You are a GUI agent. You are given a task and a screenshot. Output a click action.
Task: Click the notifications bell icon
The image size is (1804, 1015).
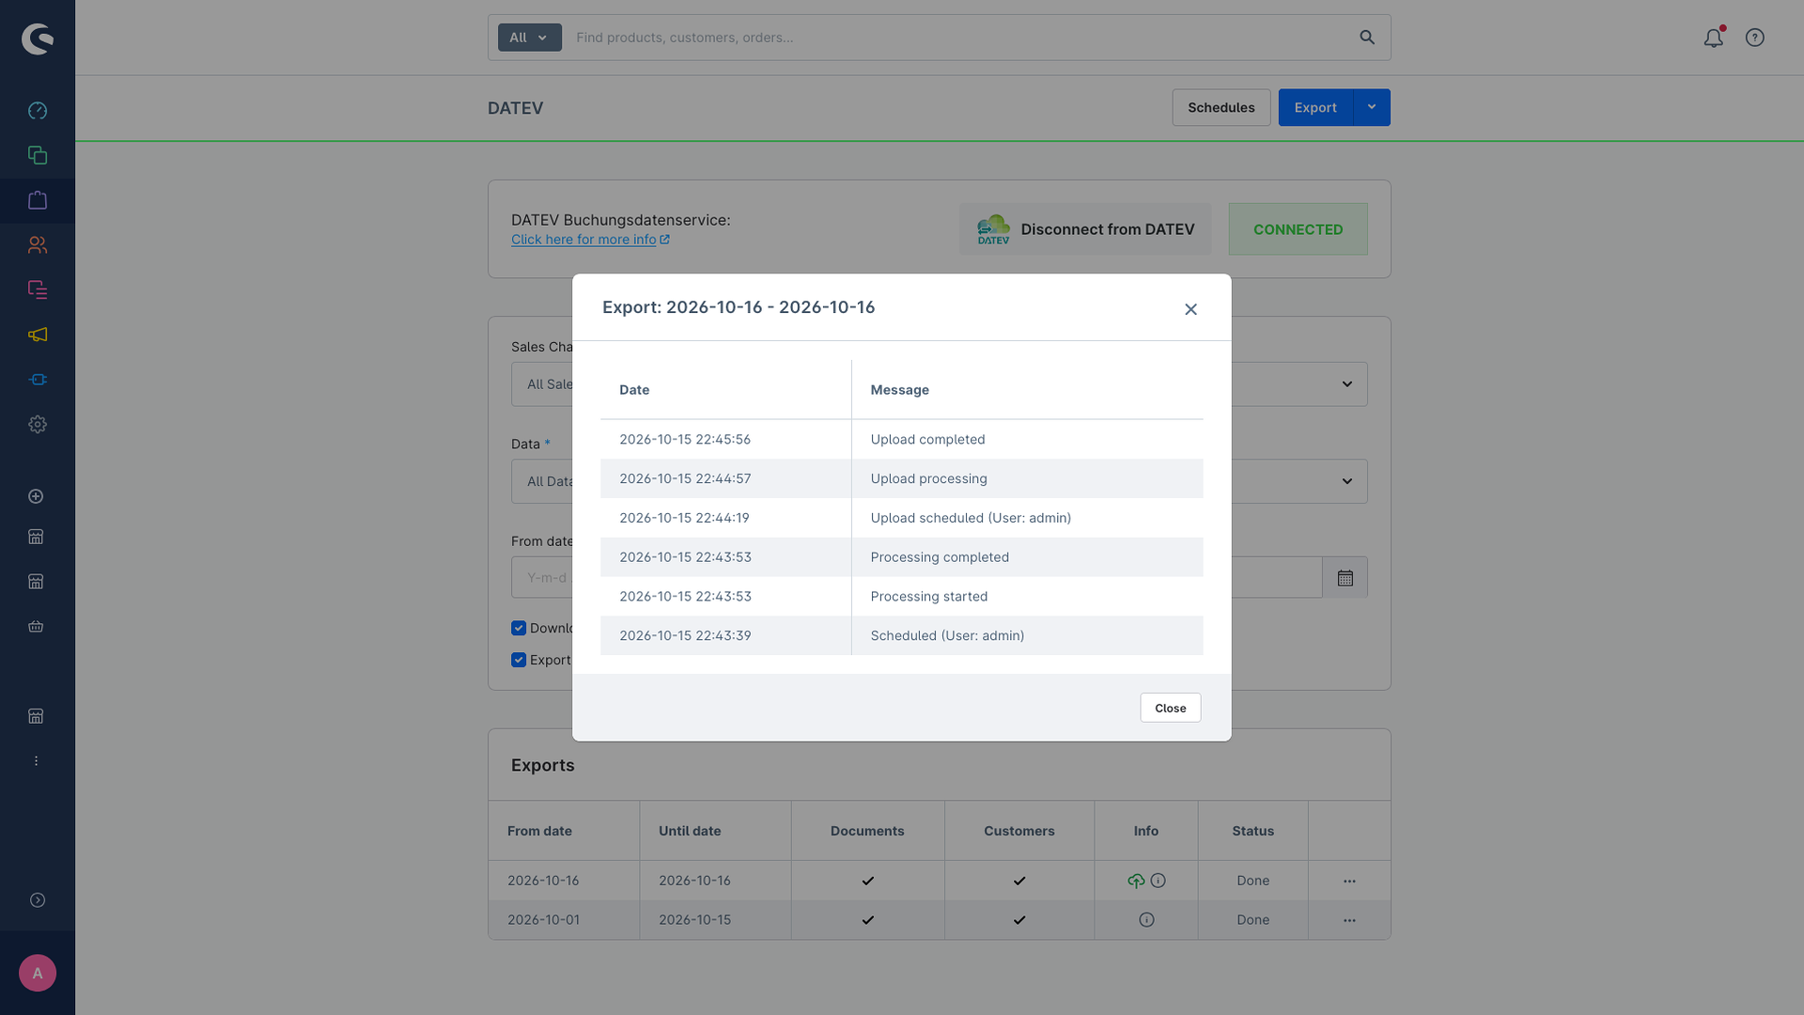point(1714,38)
